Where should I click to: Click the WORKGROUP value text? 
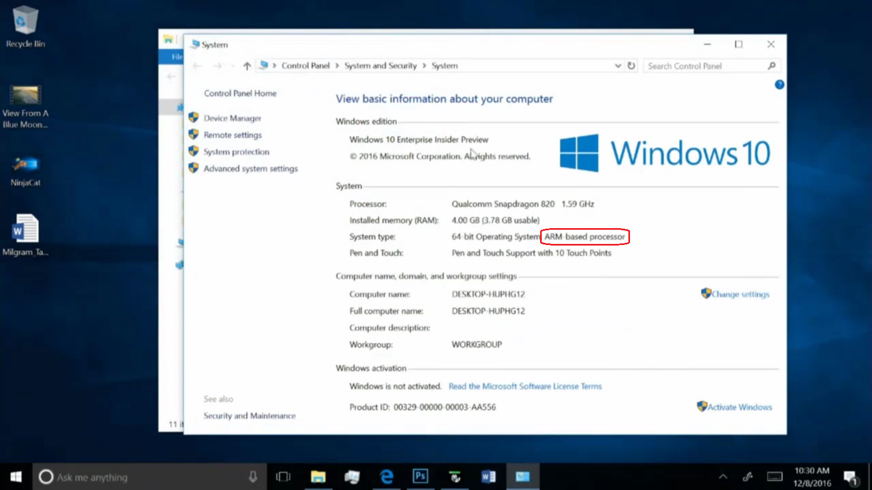(x=477, y=345)
